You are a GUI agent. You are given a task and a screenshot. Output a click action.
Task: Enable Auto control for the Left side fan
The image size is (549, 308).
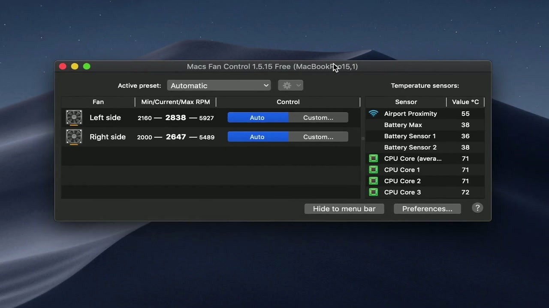[257, 117]
